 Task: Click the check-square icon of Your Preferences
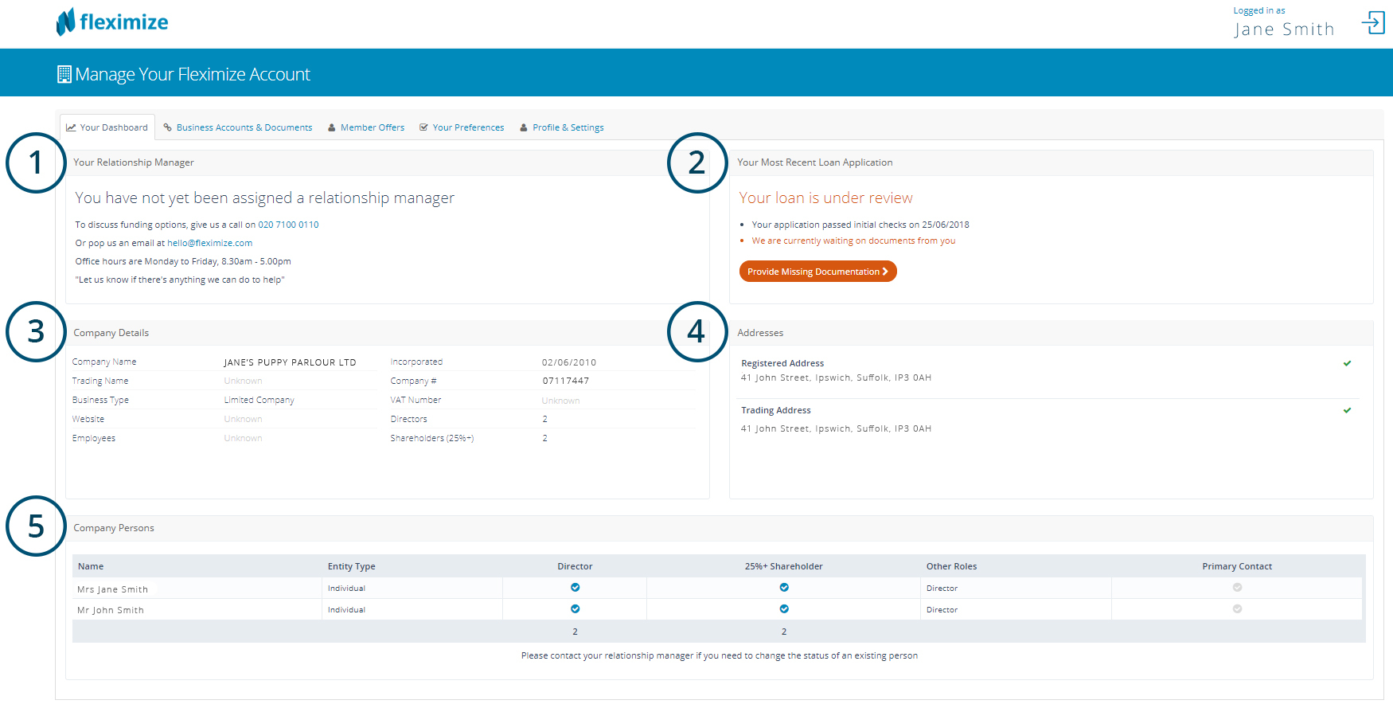(x=424, y=127)
